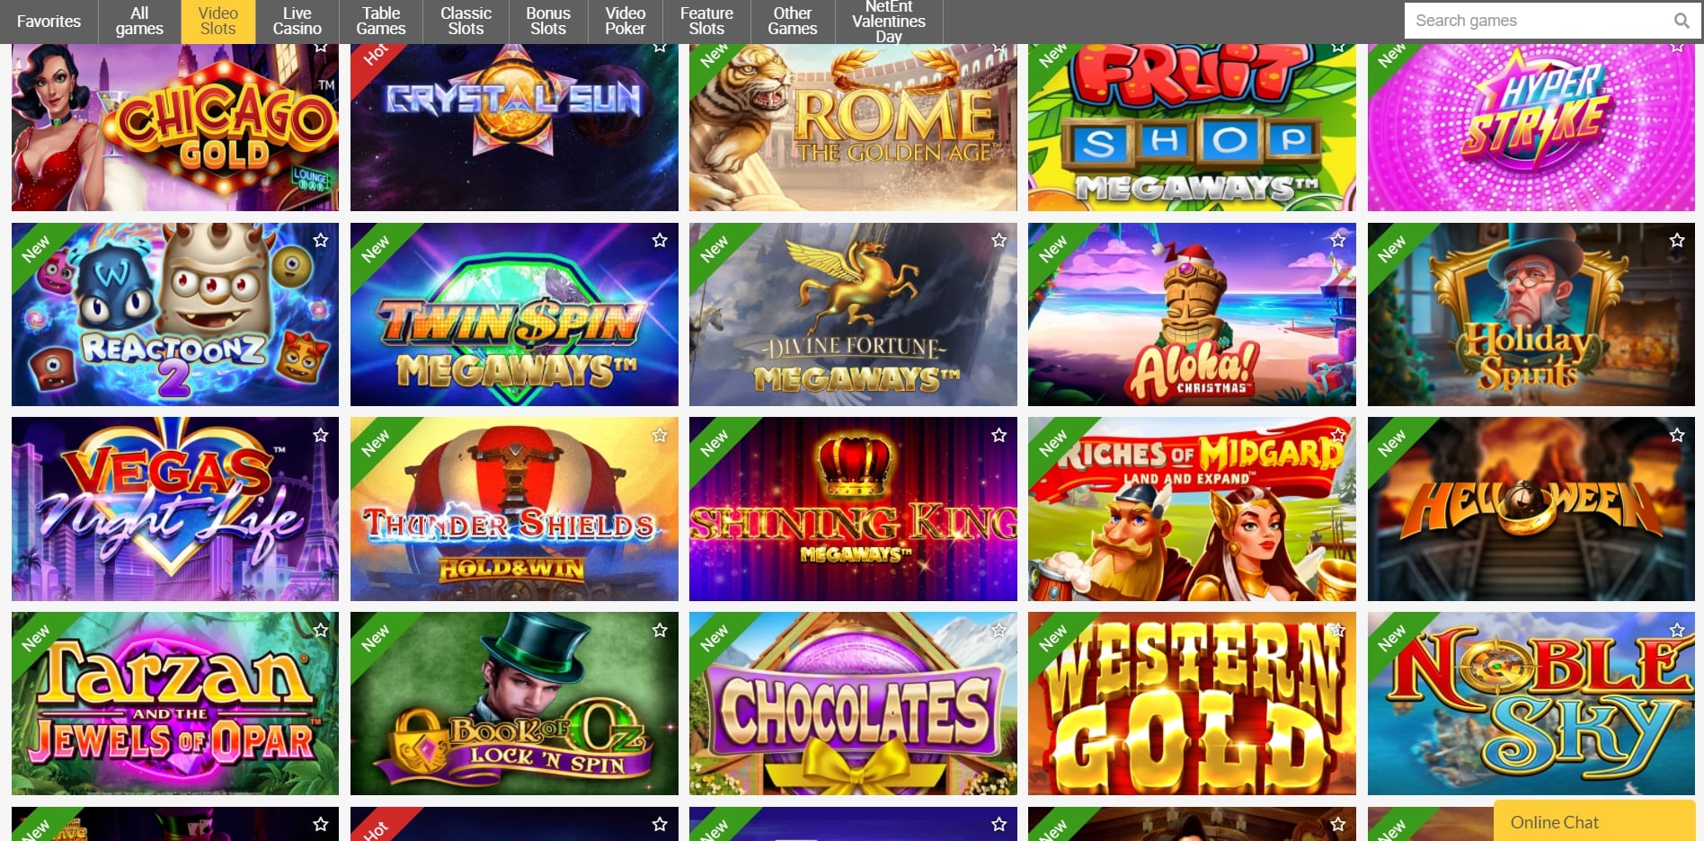Launch the Western Gold game thumbnail
The height and width of the screenshot is (841, 1704).
[x=1192, y=704]
